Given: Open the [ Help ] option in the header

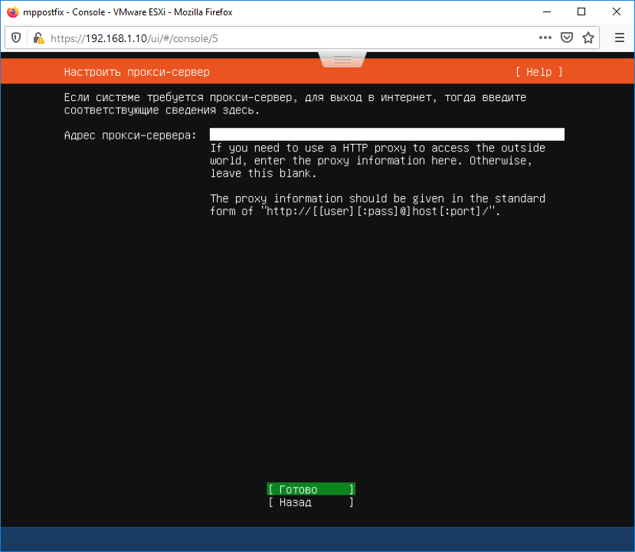Looking at the screenshot, I should click(x=538, y=71).
